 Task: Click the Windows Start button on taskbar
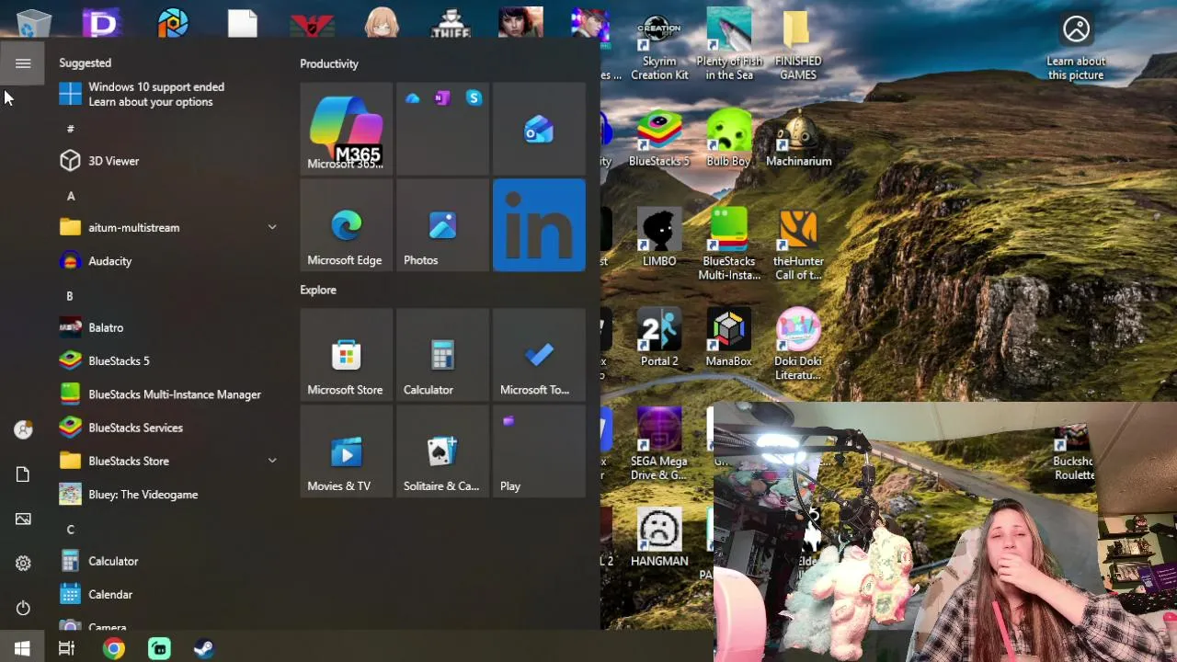22,648
